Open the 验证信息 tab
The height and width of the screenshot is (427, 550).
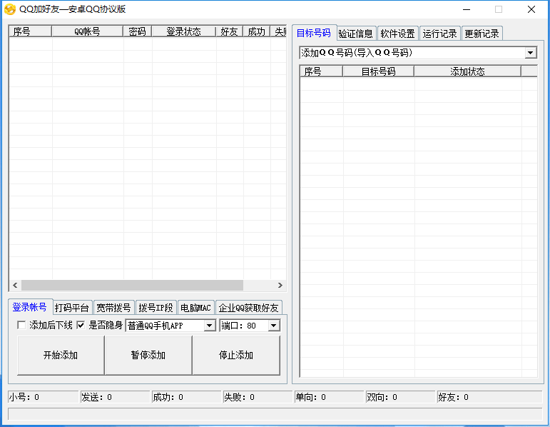(356, 34)
